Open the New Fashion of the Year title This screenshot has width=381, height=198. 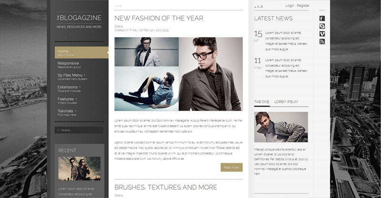pyautogui.click(x=159, y=18)
